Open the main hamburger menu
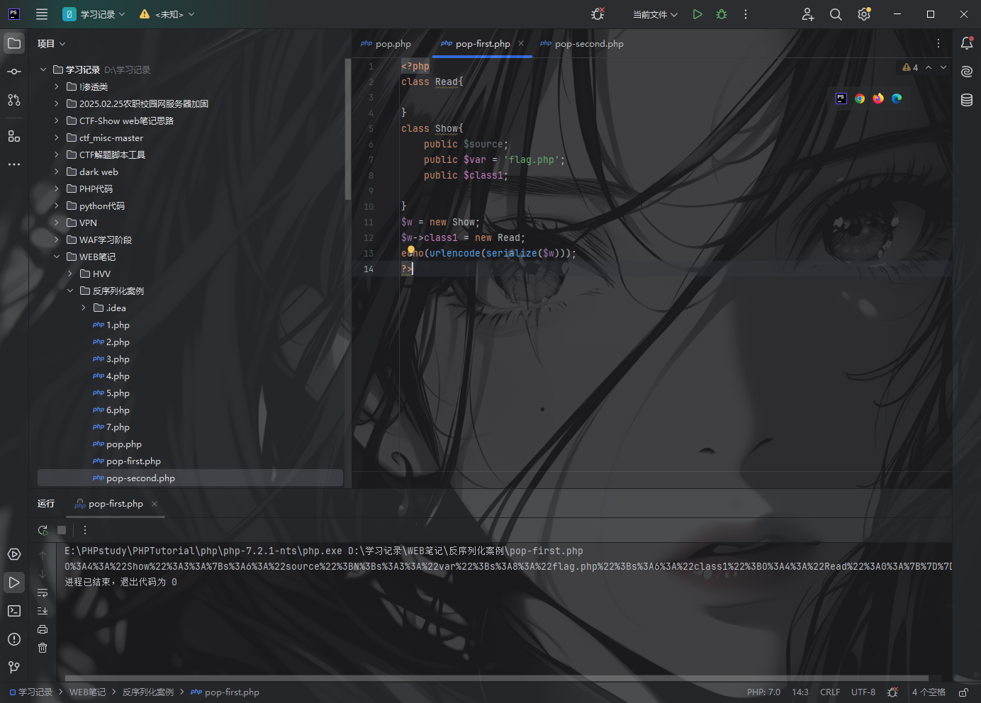The height and width of the screenshot is (703, 981). coord(42,14)
